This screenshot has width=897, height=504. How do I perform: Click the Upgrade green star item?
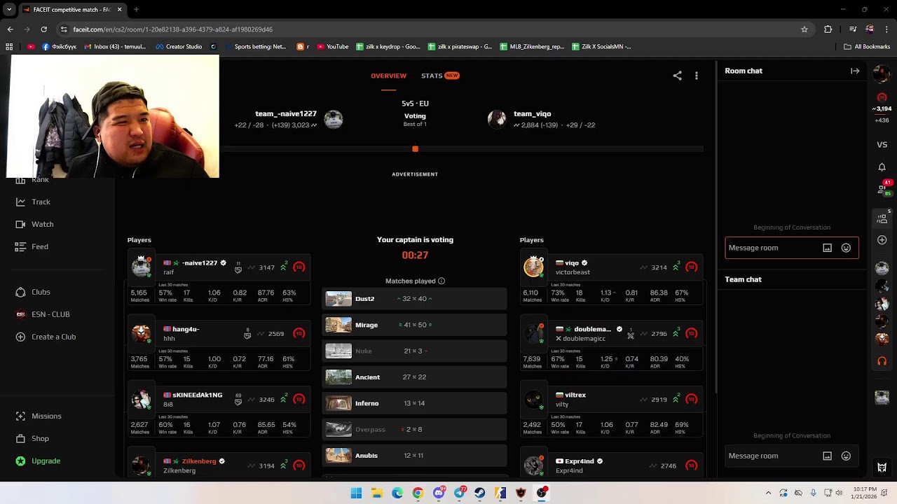[38, 461]
